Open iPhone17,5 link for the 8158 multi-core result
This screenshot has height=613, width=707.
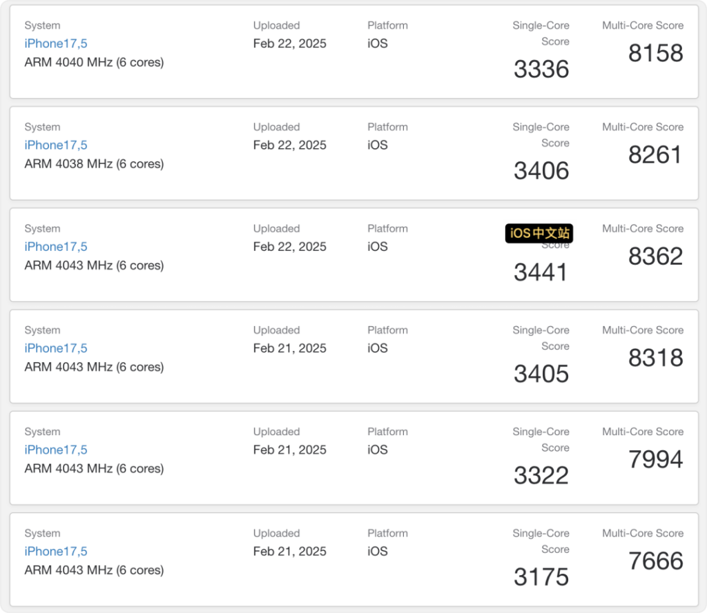tap(56, 43)
